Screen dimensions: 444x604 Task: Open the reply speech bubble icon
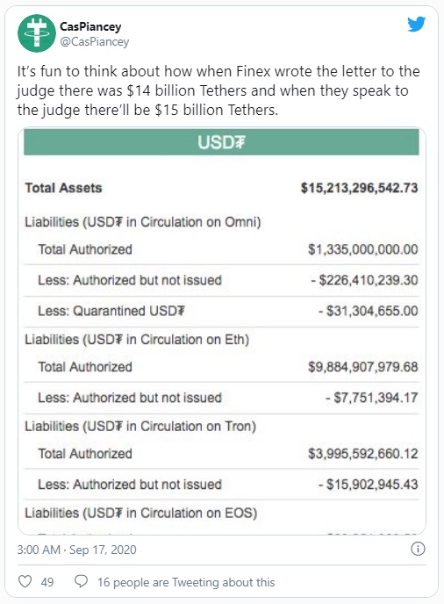click(x=81, y=581)
